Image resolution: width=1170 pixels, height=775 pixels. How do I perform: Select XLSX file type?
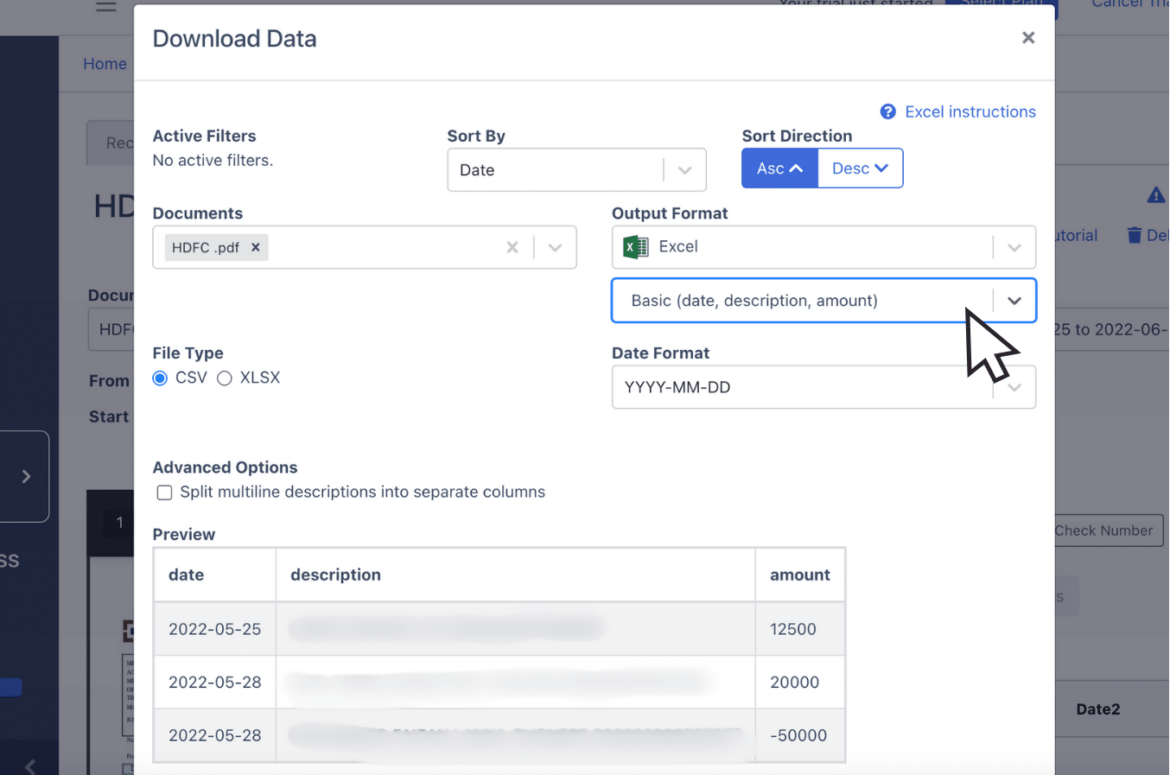pos(225,378)
